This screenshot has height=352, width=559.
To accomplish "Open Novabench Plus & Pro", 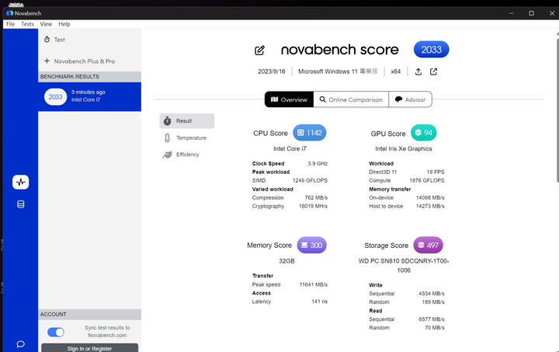I will (x=89, y=61).
